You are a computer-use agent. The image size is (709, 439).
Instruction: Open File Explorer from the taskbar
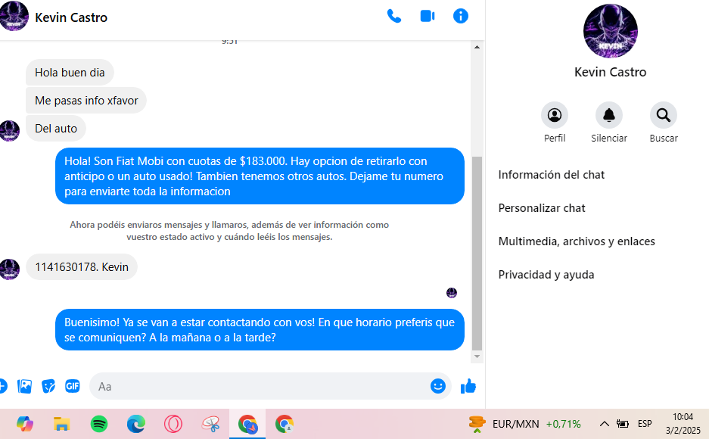[x=61, y=424]
